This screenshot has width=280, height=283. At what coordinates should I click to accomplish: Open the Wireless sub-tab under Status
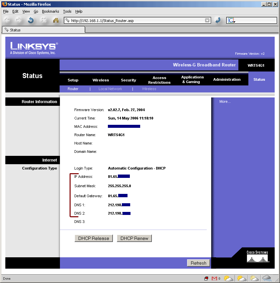pos(149,89)
